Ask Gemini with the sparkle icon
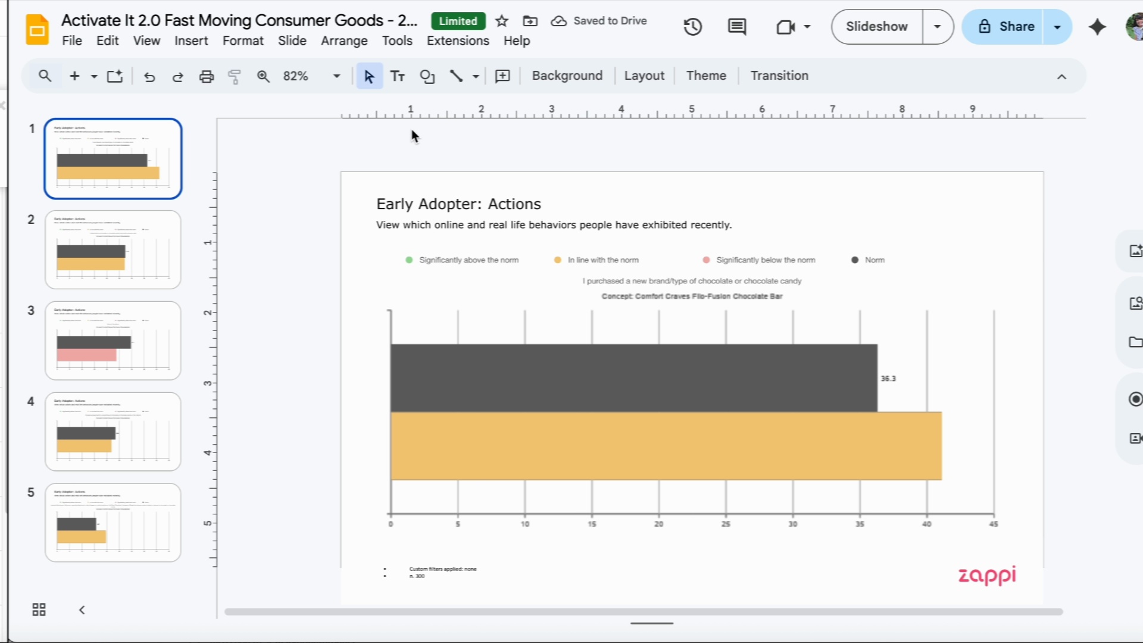 1097,27
